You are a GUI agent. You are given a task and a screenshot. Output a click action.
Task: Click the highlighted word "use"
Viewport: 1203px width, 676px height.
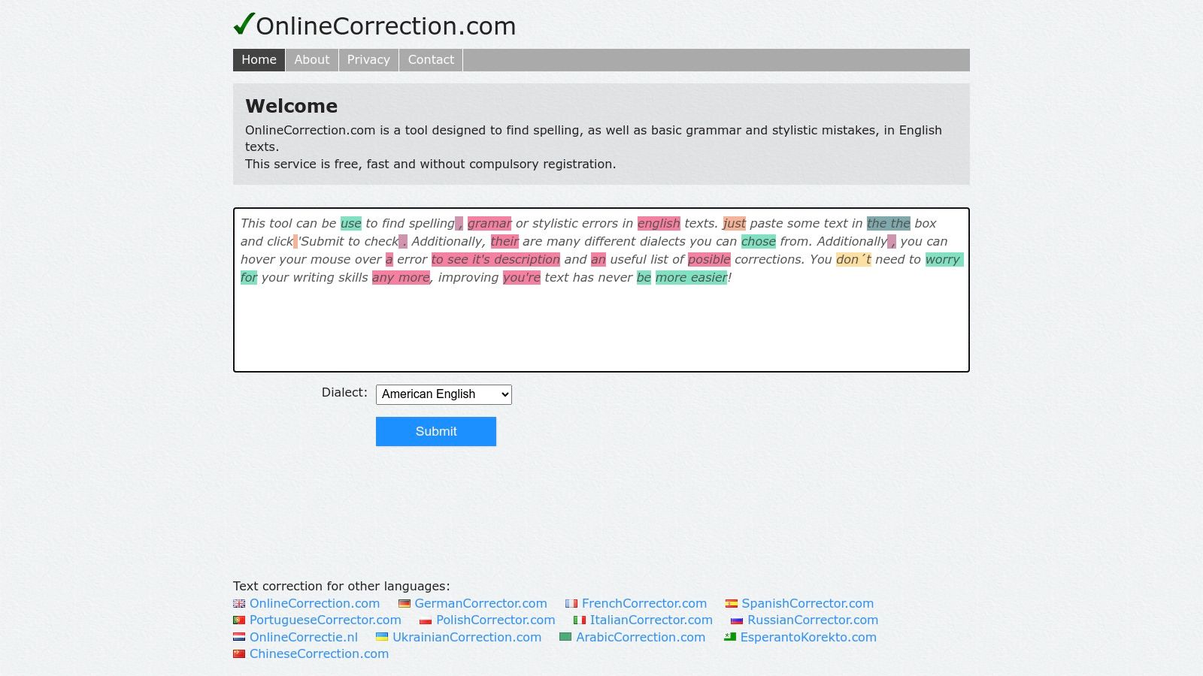tap(351, 223)
